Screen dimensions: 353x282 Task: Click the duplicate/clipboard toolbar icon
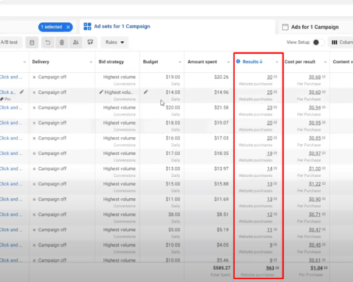pos(32,42)
